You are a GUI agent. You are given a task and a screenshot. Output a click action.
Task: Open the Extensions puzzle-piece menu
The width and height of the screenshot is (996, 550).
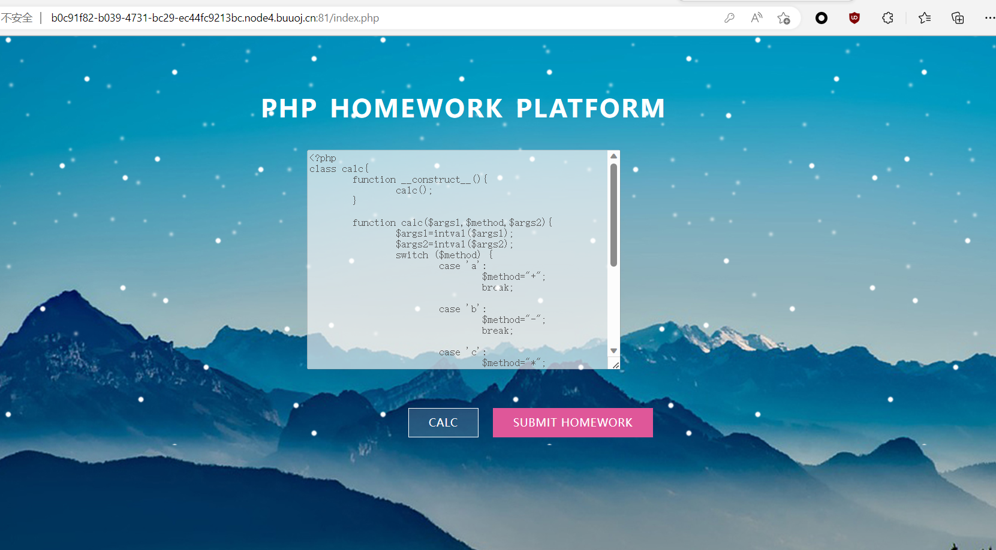pyautogui.click(x=887, y=18)
